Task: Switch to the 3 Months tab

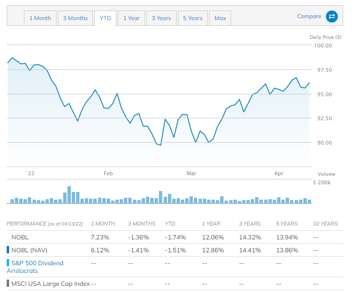Action: pyautogui.click(x=75, y=18)
